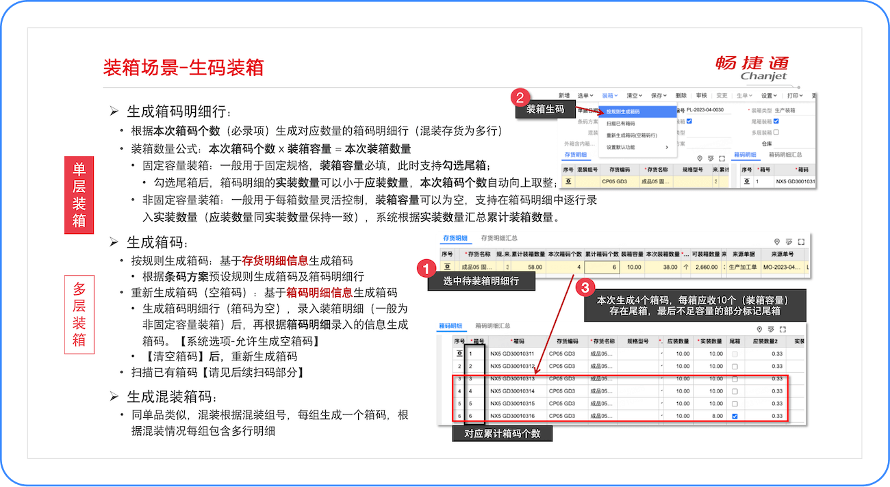Select 按规则生成箱码 menu item
The image size is (890, 487).
click(623, 111)
